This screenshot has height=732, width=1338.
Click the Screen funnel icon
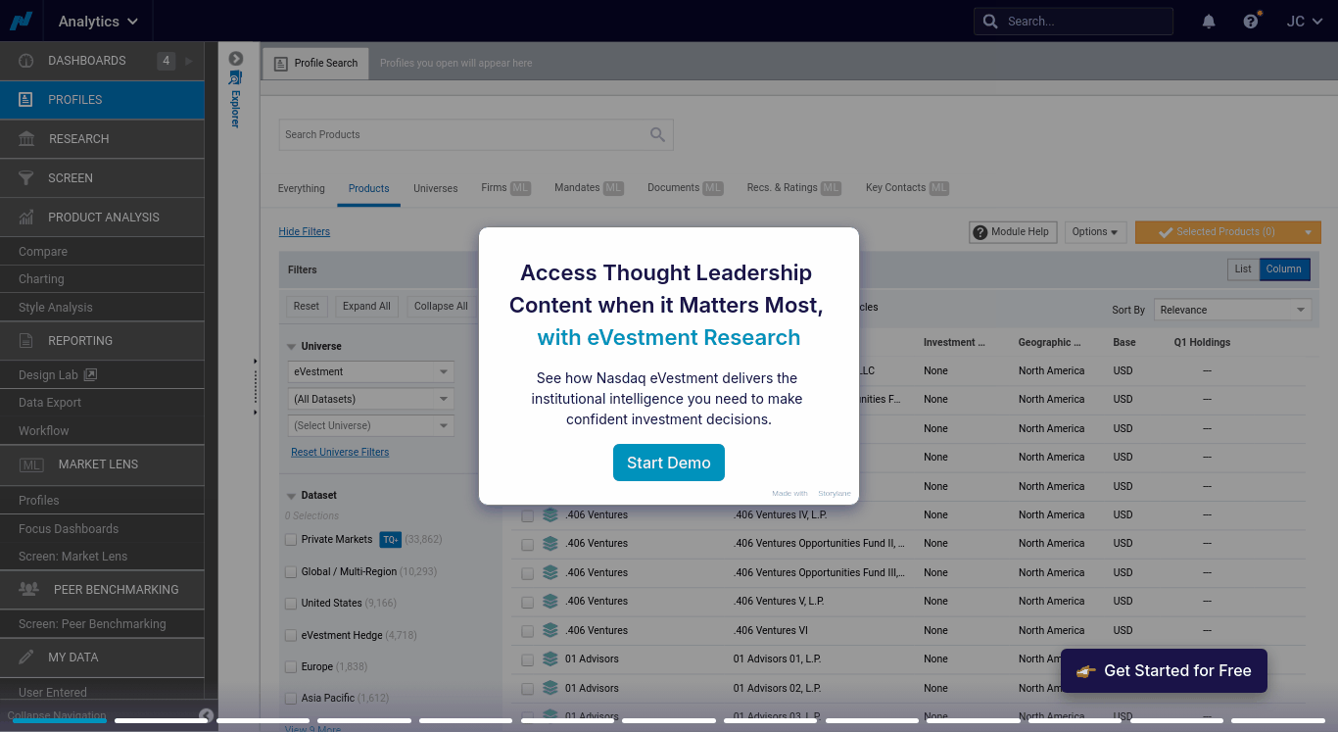pyautogui.click(x=26, y=178)
